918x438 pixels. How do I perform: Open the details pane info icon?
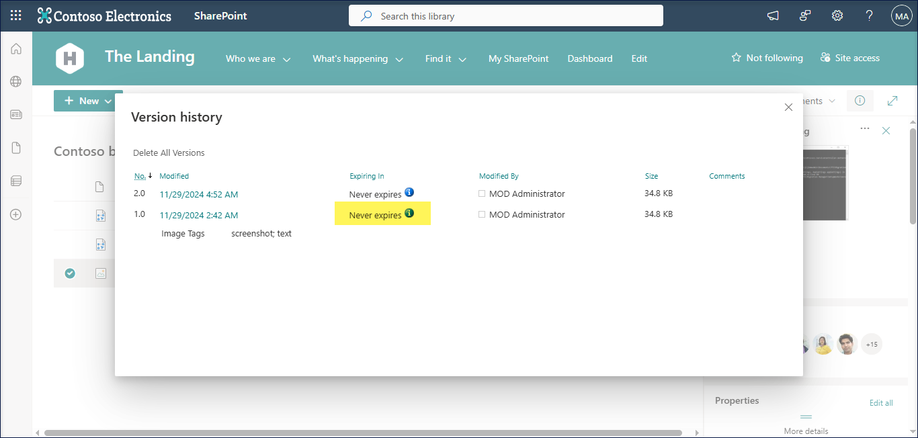[860, 101]
